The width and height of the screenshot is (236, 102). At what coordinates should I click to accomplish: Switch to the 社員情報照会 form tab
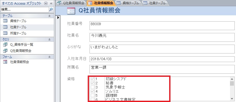click(101, 3)
